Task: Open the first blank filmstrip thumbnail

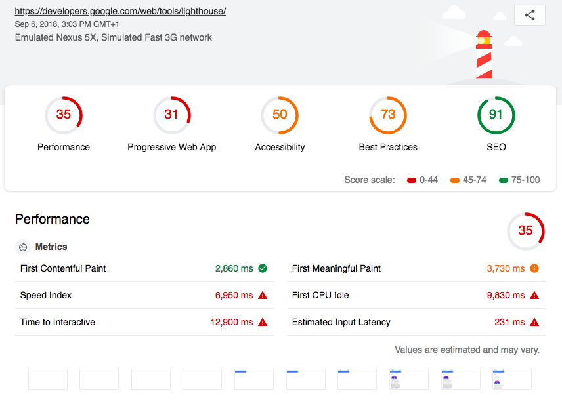Action: [x=48, y=379]
